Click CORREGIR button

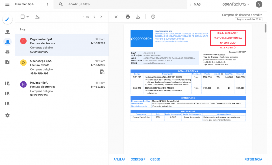138,159
